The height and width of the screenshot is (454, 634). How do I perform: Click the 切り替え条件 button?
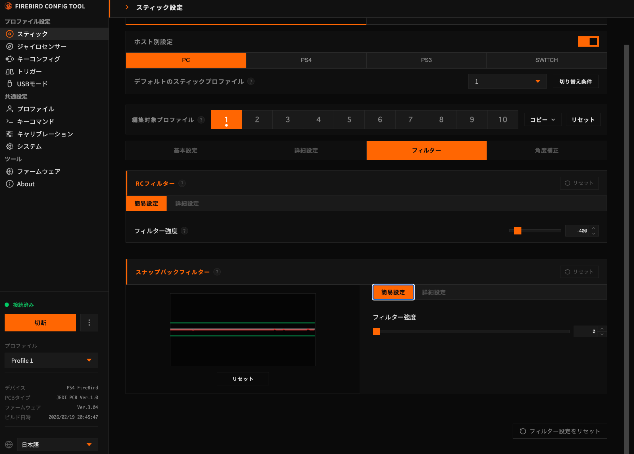575,82
